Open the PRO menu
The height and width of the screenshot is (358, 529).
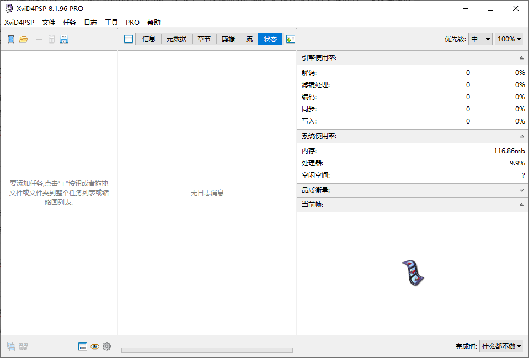(132, 22)
